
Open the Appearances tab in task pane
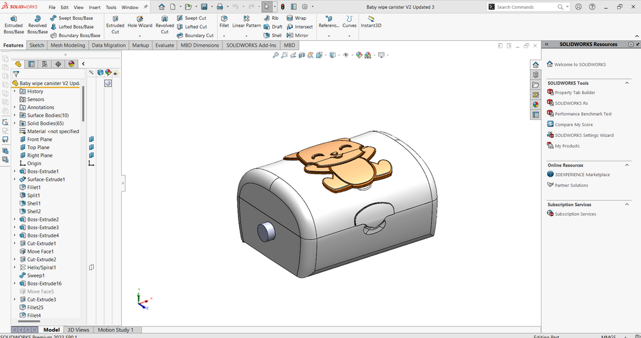coord(535,104)
